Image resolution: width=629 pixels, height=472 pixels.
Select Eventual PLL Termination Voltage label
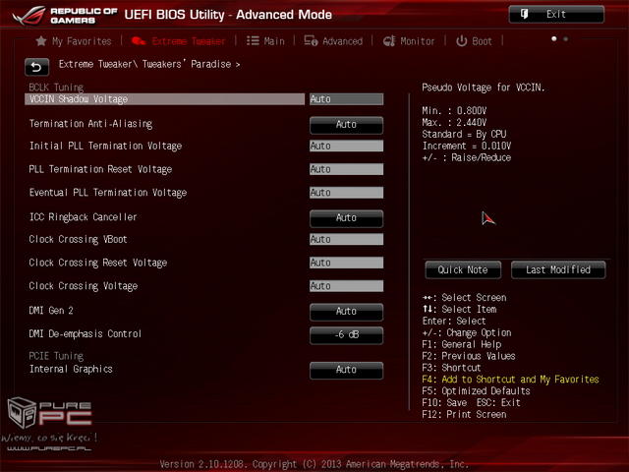(108, 193)
